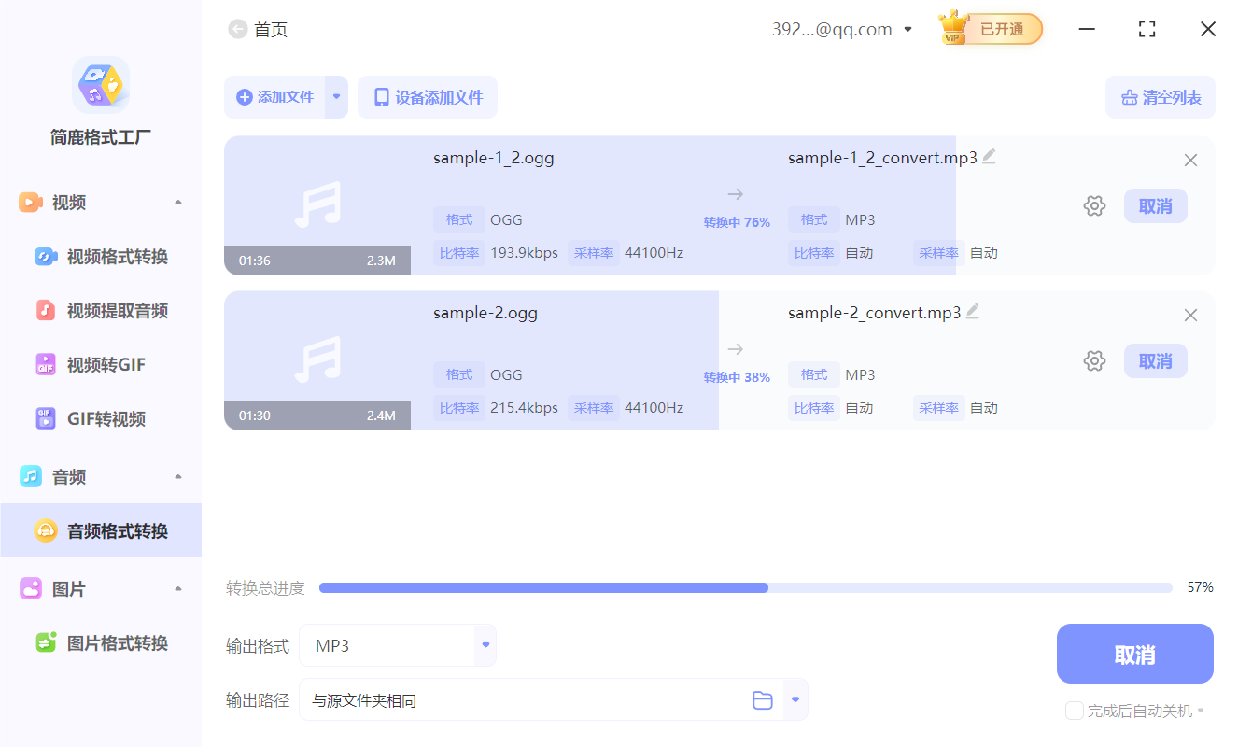Collapse the 音频 category section

(x=177, y=476)
